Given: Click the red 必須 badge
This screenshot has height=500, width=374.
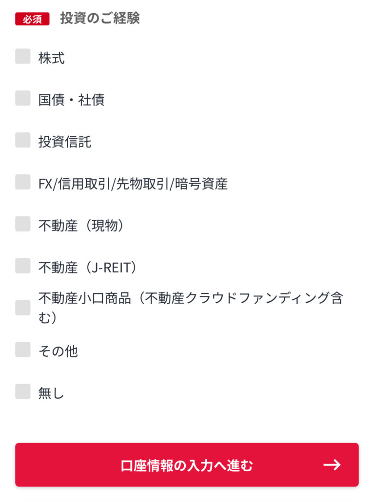Looking at the screenshot, I should [32, 20].
